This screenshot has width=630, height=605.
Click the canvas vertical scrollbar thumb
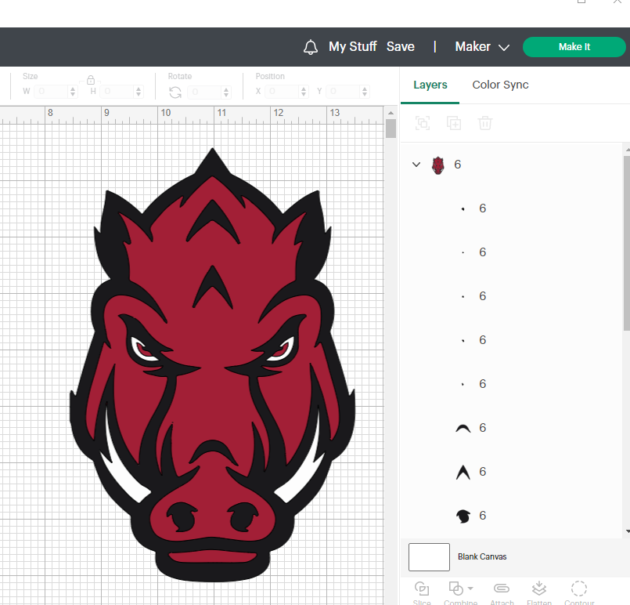point(391,129)
